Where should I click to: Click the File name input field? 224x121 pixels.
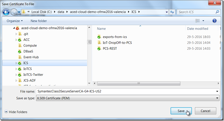click(x=126, y=91)
